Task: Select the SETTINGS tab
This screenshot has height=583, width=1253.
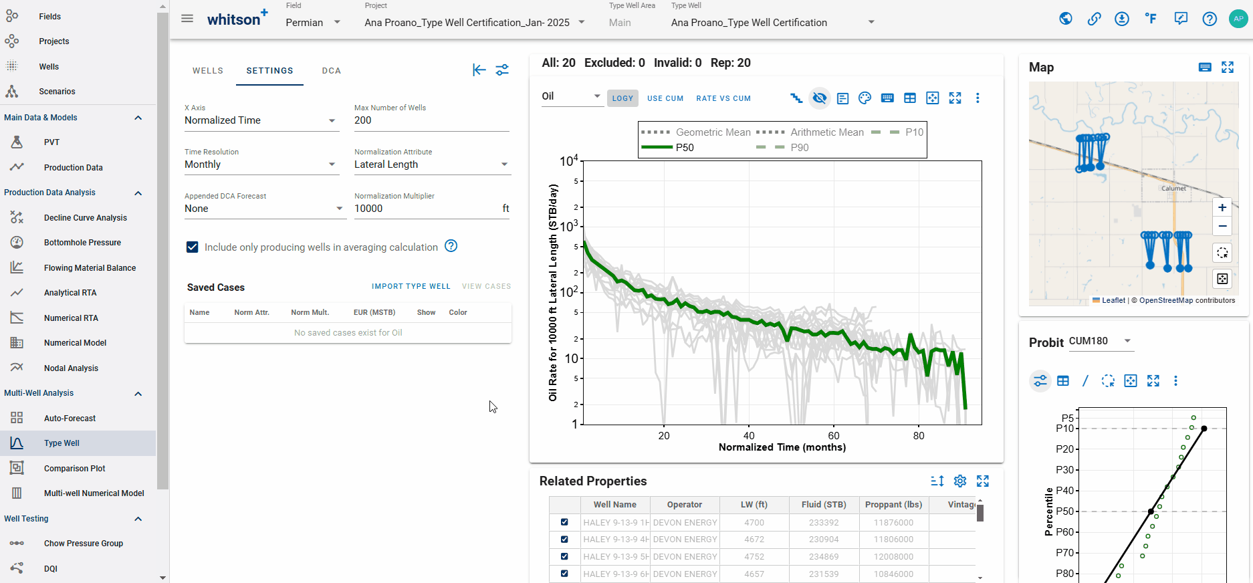Action: 269,70
